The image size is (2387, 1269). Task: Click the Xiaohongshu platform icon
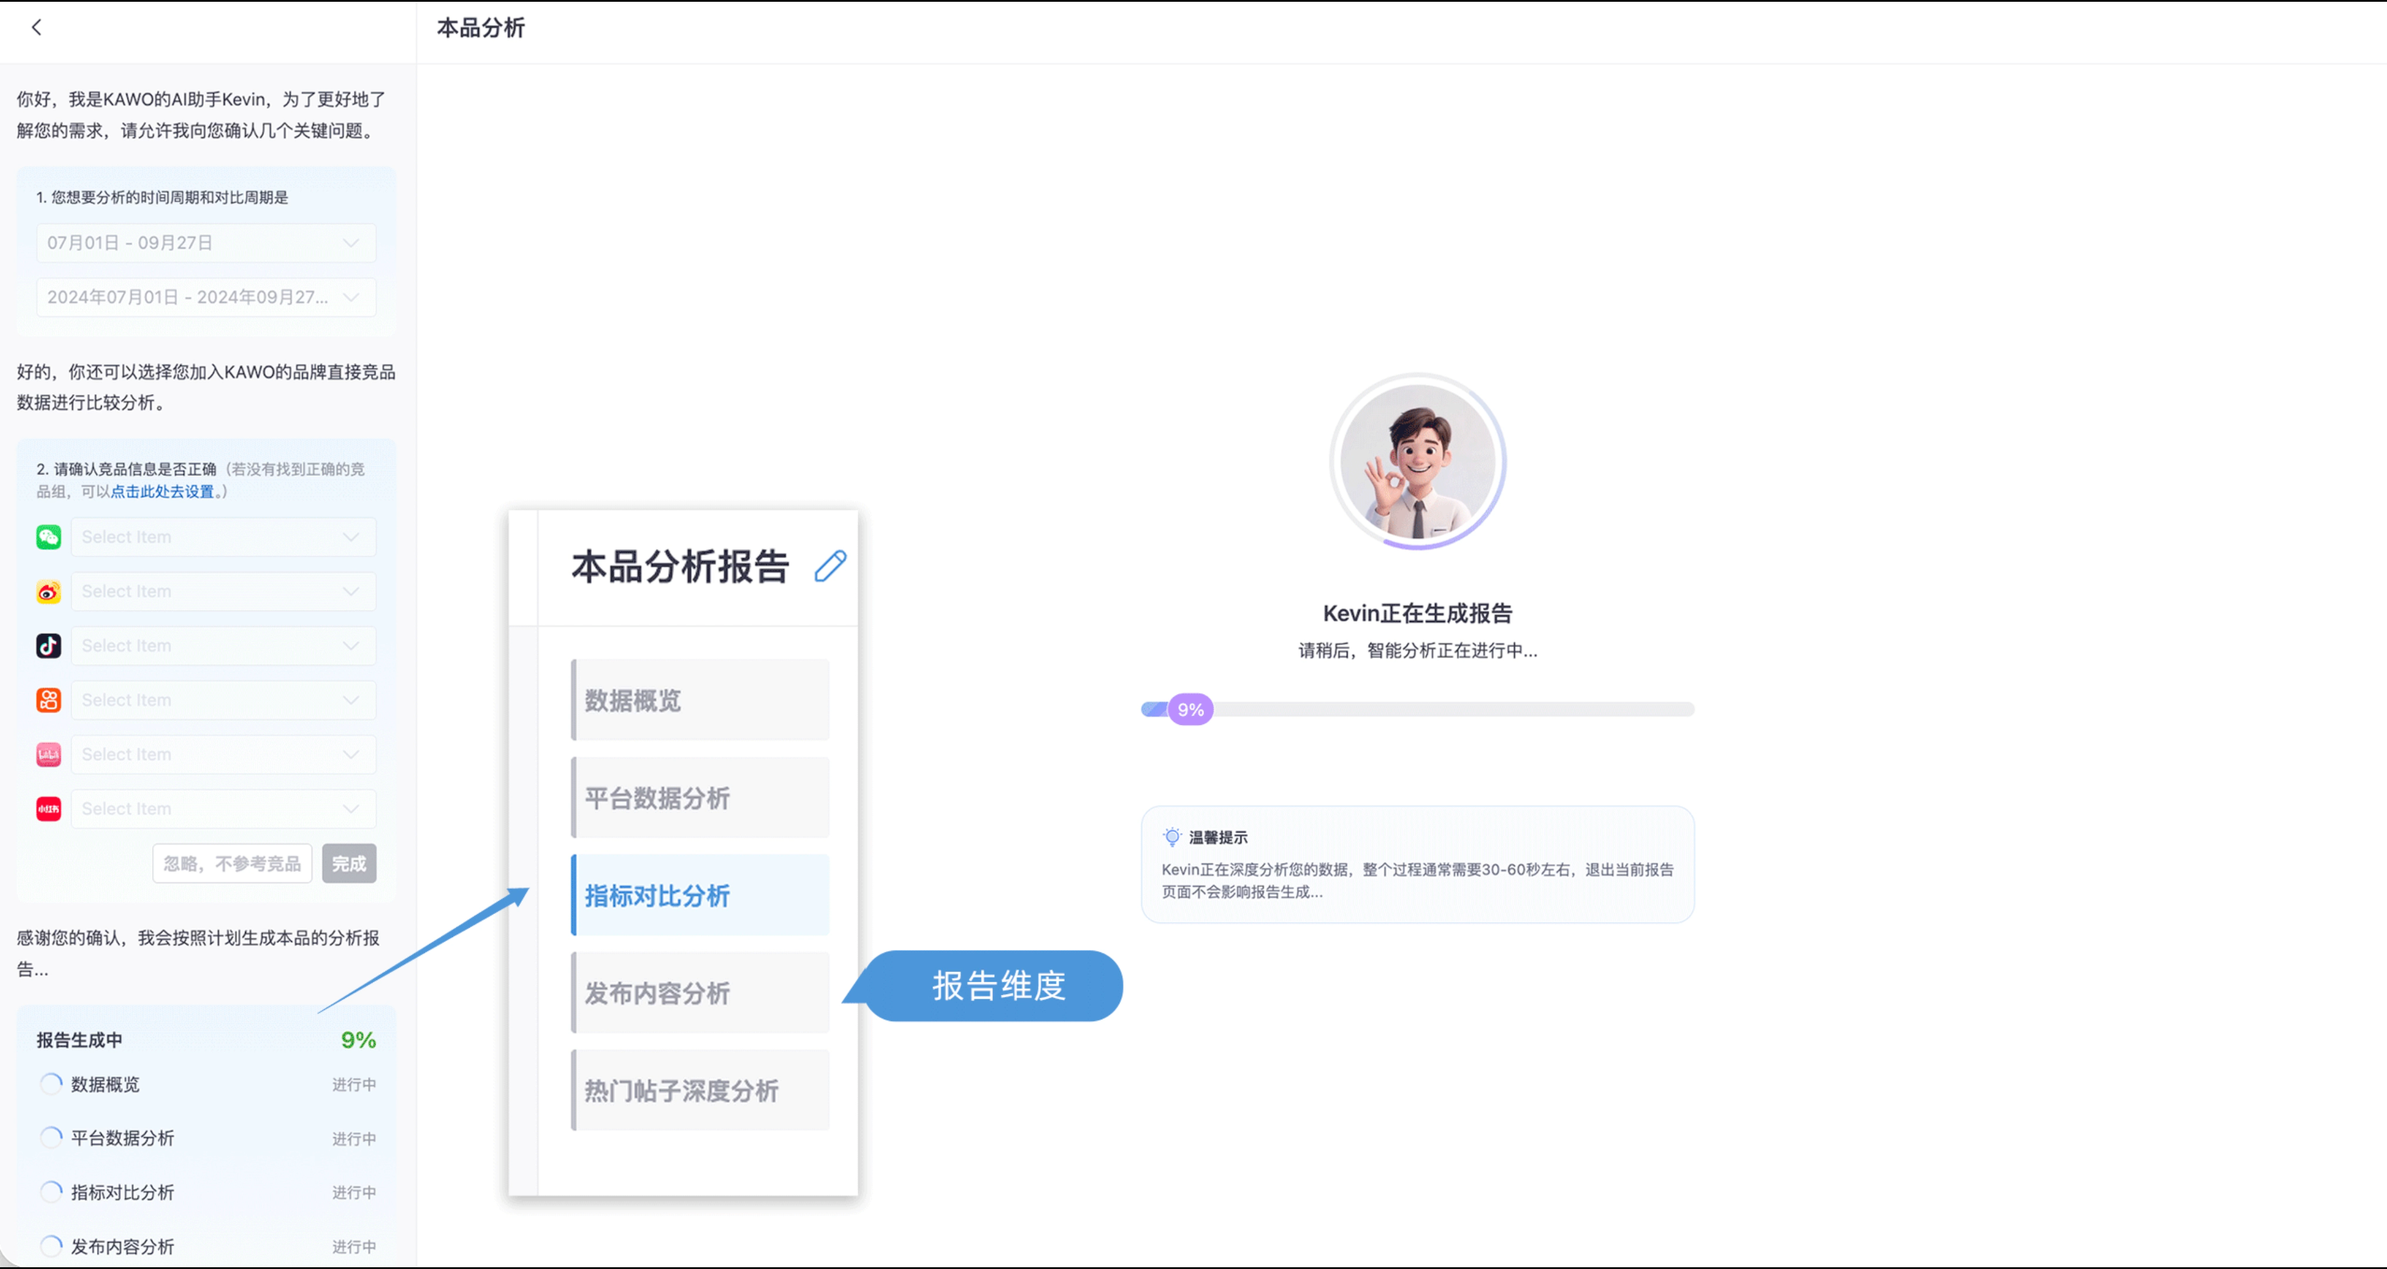click(48, 808)
